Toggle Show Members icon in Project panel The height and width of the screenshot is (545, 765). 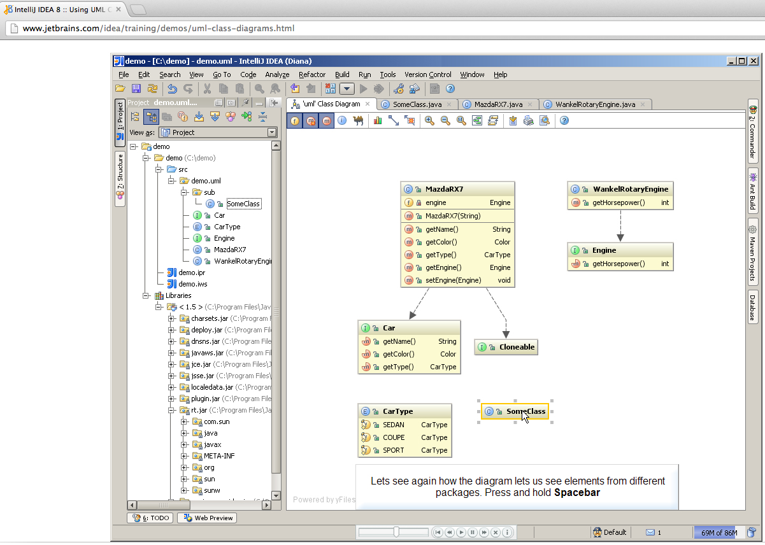[x=183, y=117]
